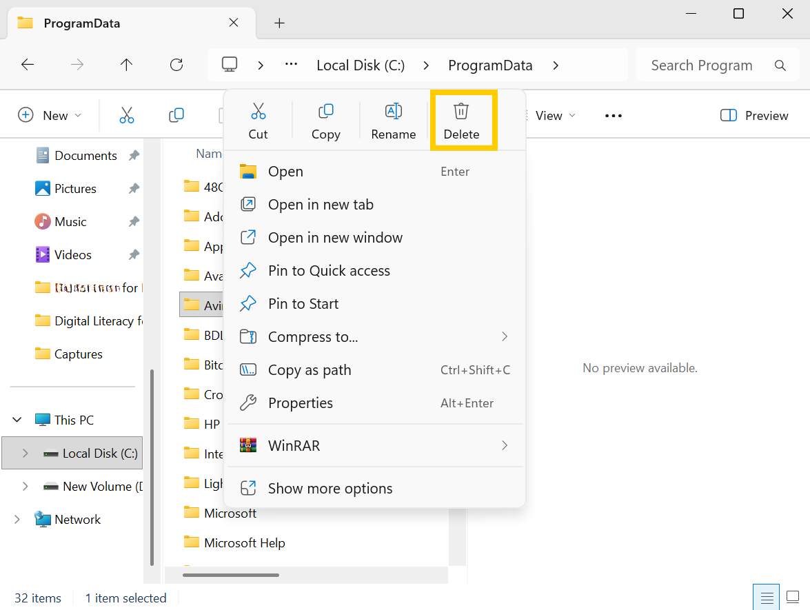The width and height of the screenshot is (810, 610).
Task: Click the navigation pane vertical scrollbar
Action: [x=152, y=467]
